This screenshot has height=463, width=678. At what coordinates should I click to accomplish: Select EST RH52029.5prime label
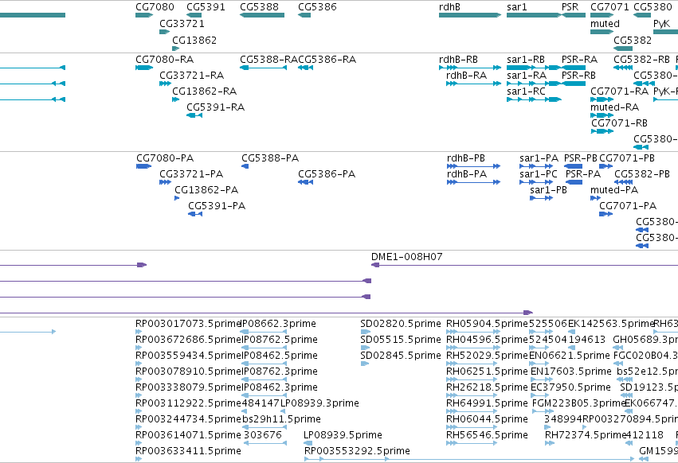(488, 356)
